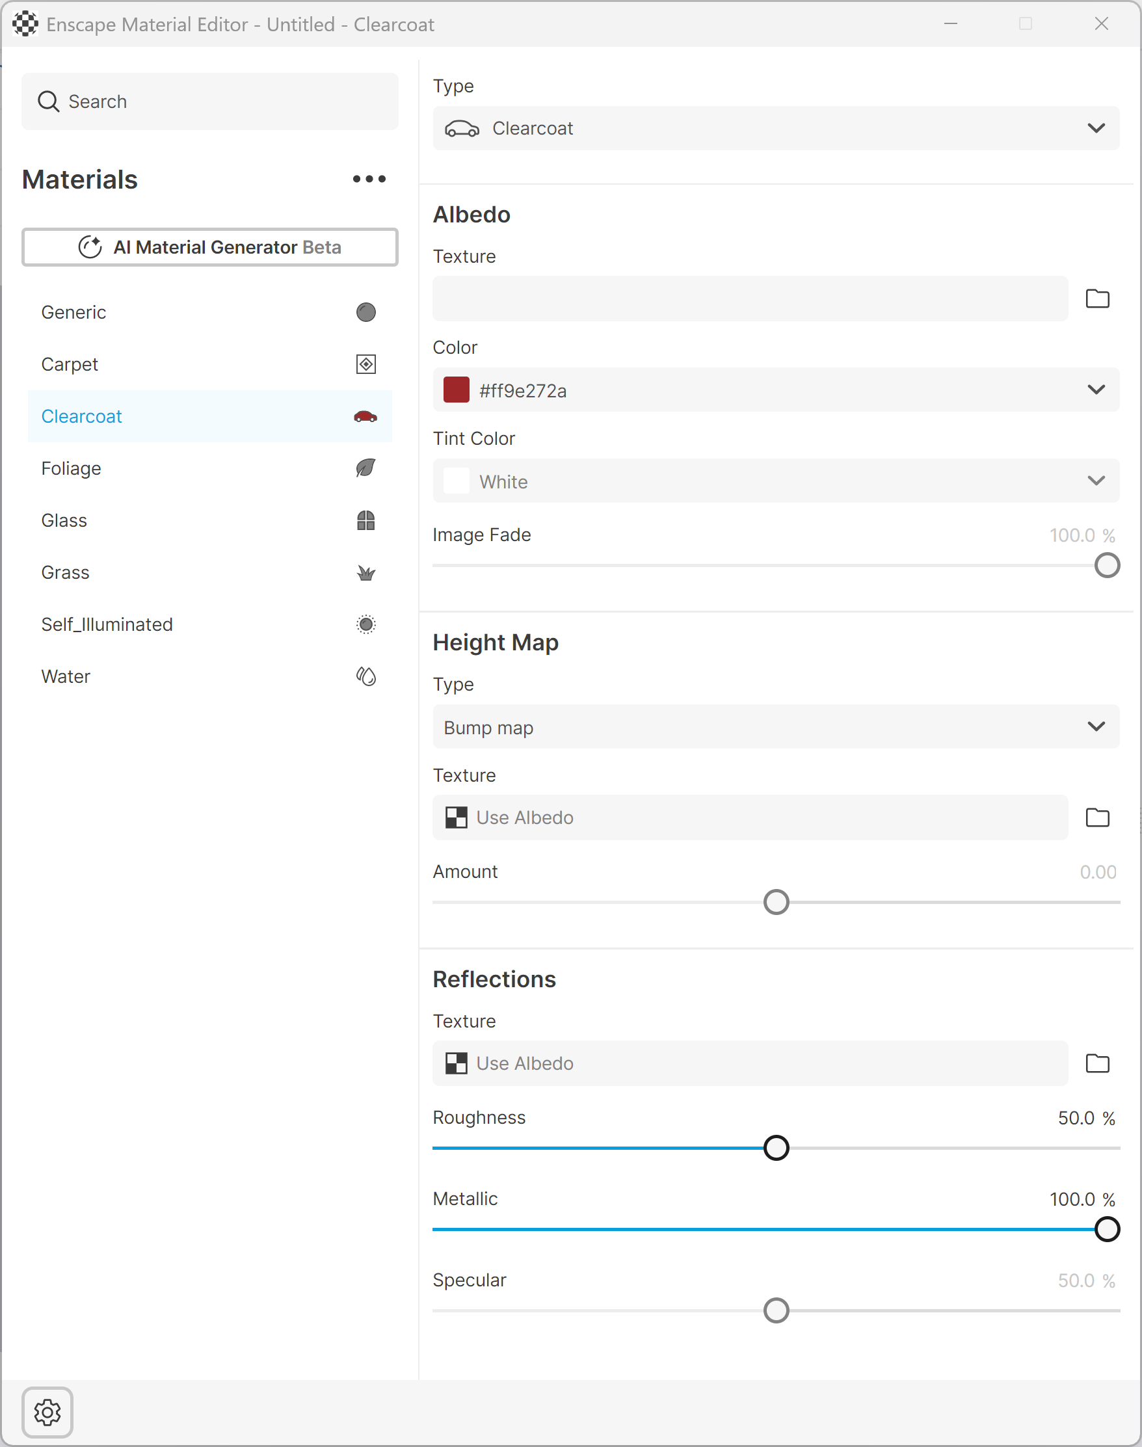Click the Generic material sphere icon

(365, 312)
